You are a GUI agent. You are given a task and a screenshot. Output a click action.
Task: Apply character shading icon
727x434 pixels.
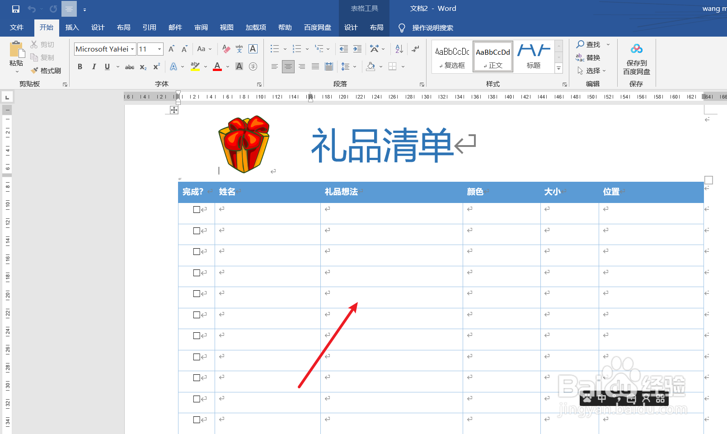(x=239, y=67)
